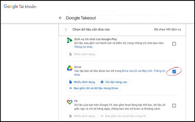This screenshot has width=195, height=122.
Task: Open Thông tin khác link under Google Play
Action: [83, 47]
